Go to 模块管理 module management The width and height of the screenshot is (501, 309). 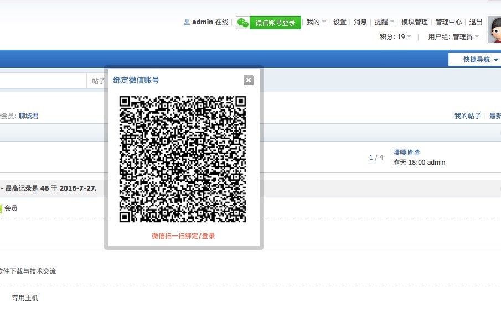[x=415, y=22]
